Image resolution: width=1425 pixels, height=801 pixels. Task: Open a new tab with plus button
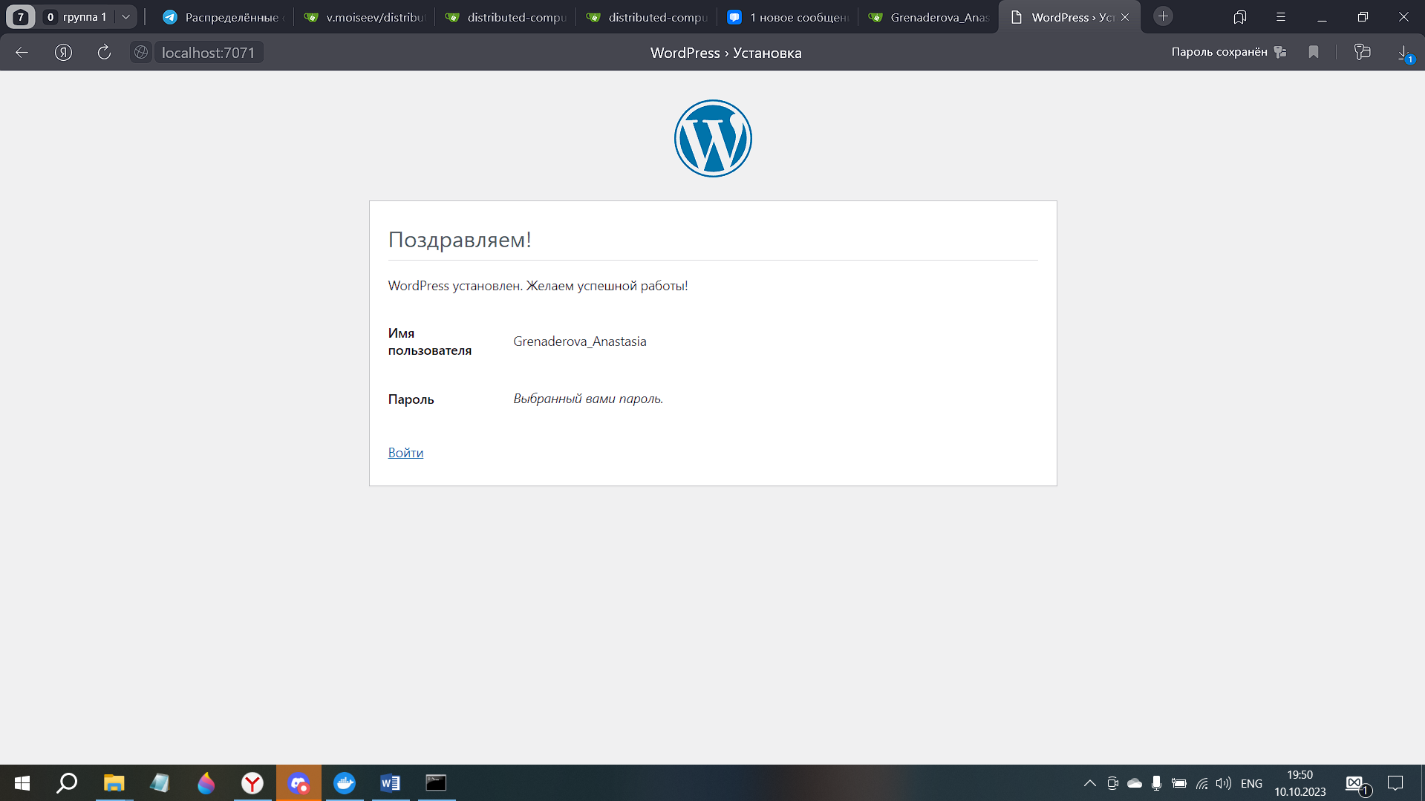pyautogui.click(x=1163, y=16)
